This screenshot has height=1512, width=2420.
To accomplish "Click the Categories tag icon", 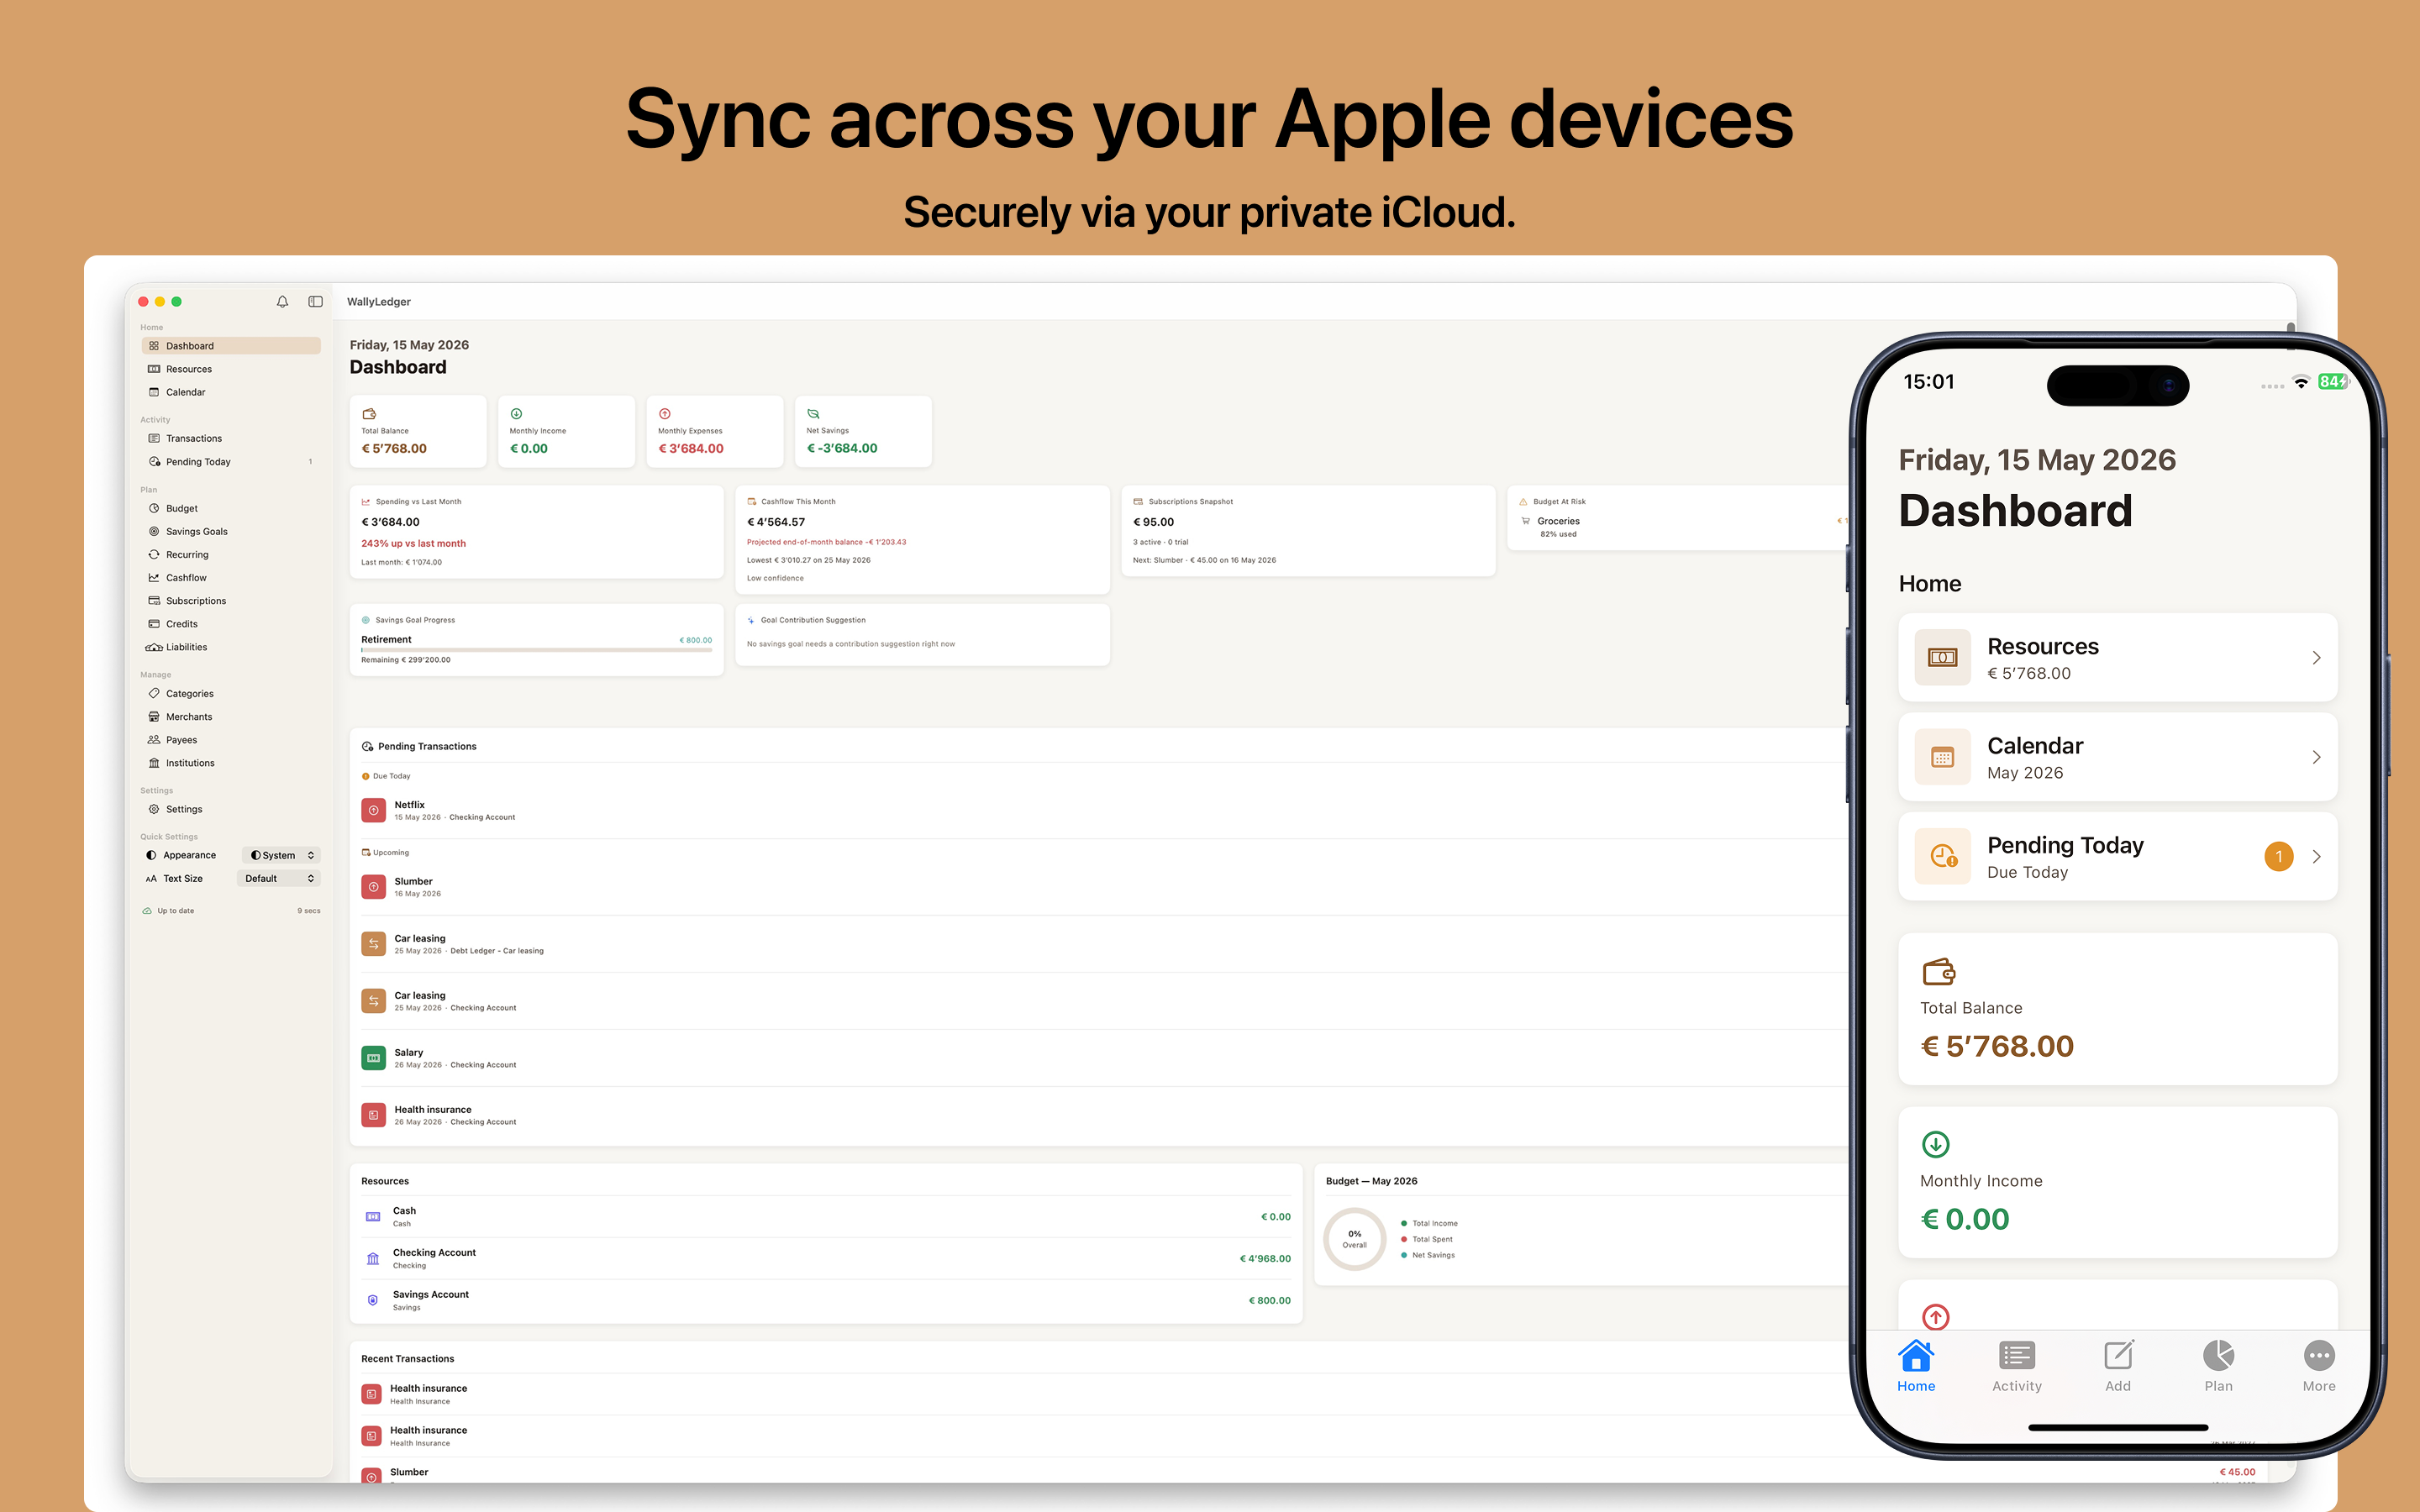I will point(154,693).
